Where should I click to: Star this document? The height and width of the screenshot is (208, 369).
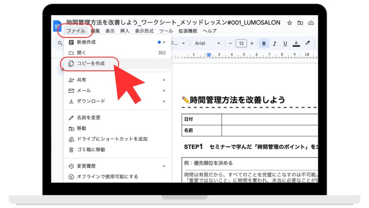289,23
